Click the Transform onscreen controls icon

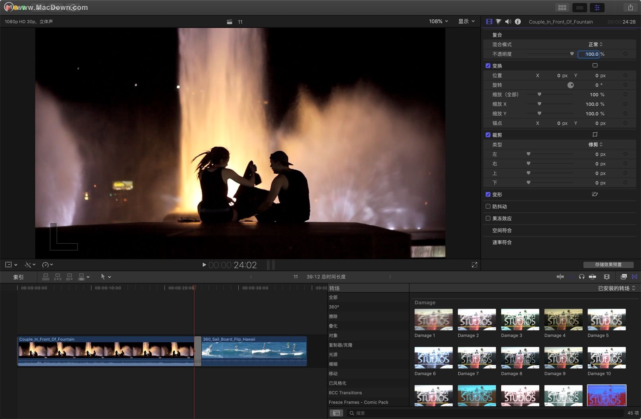595,65
